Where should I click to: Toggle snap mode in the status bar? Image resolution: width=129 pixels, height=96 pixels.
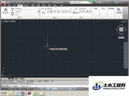pyautogui.click(x=42, y=89)
